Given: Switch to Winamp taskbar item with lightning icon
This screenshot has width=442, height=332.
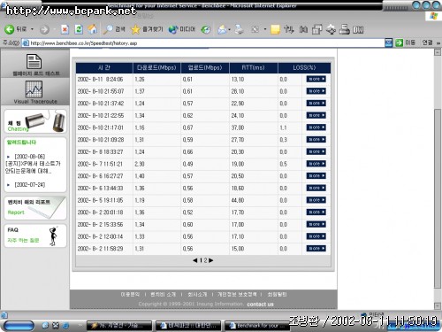Looking at the screenshot, I should point(119,326).
